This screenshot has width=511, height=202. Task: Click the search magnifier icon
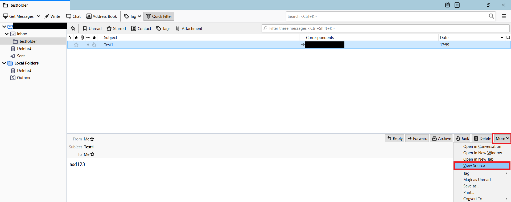[x=491, y=16]
